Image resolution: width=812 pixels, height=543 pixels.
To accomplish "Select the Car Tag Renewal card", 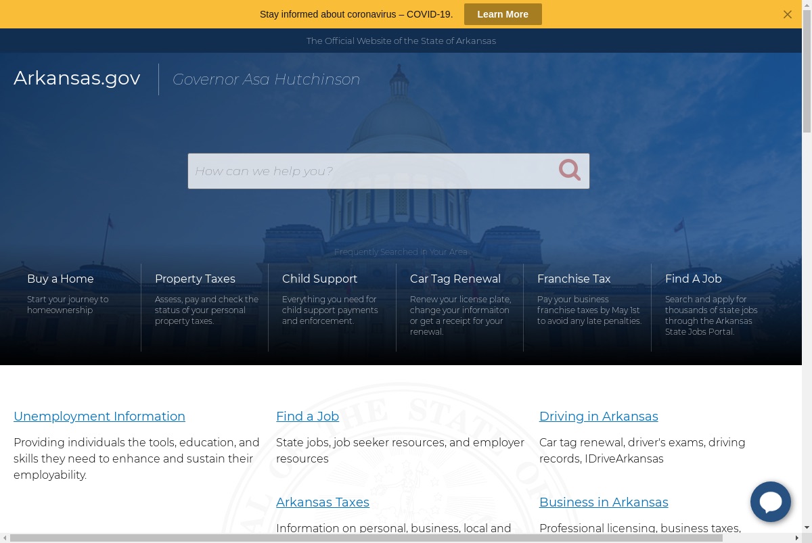I will [x=460, y=308].
